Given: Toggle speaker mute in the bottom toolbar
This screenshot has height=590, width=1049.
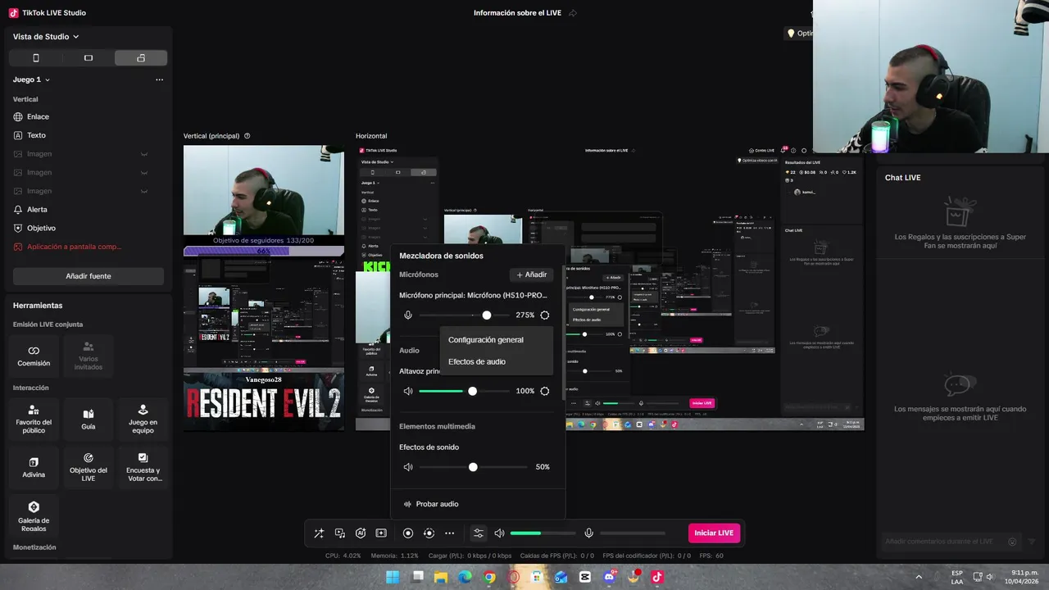Looking at the screenshot, I should click(x=499, y=533).
